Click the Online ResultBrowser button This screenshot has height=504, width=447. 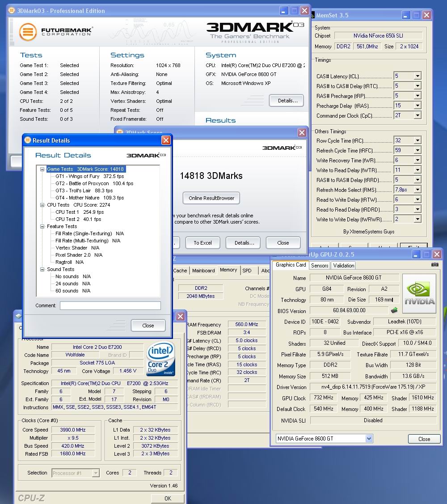click(211, 198)
